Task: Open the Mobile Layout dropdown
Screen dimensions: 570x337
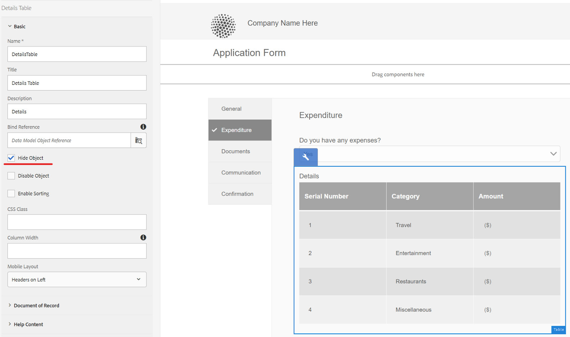Action: point(77,280)
